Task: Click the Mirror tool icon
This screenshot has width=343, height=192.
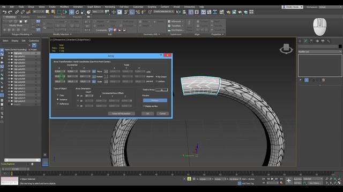Action: (178, 12)
